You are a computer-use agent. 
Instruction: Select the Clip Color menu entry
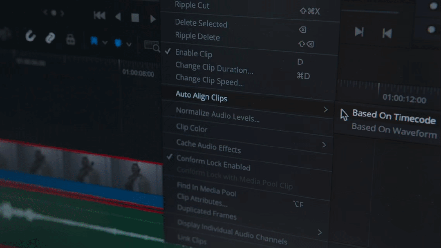[x=192, y=128]
